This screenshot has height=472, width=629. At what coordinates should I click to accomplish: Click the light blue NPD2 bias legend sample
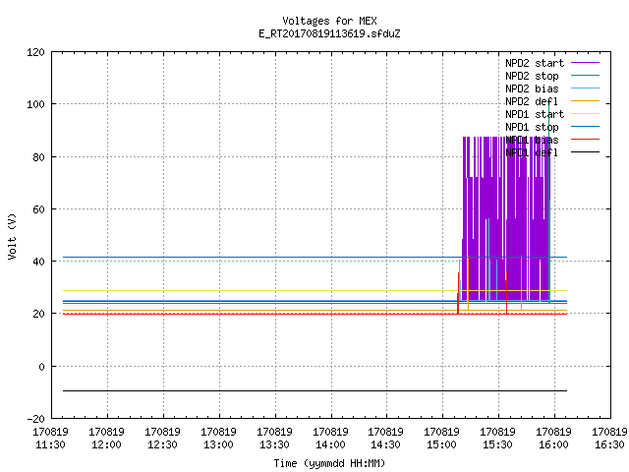tap(585, 88)
